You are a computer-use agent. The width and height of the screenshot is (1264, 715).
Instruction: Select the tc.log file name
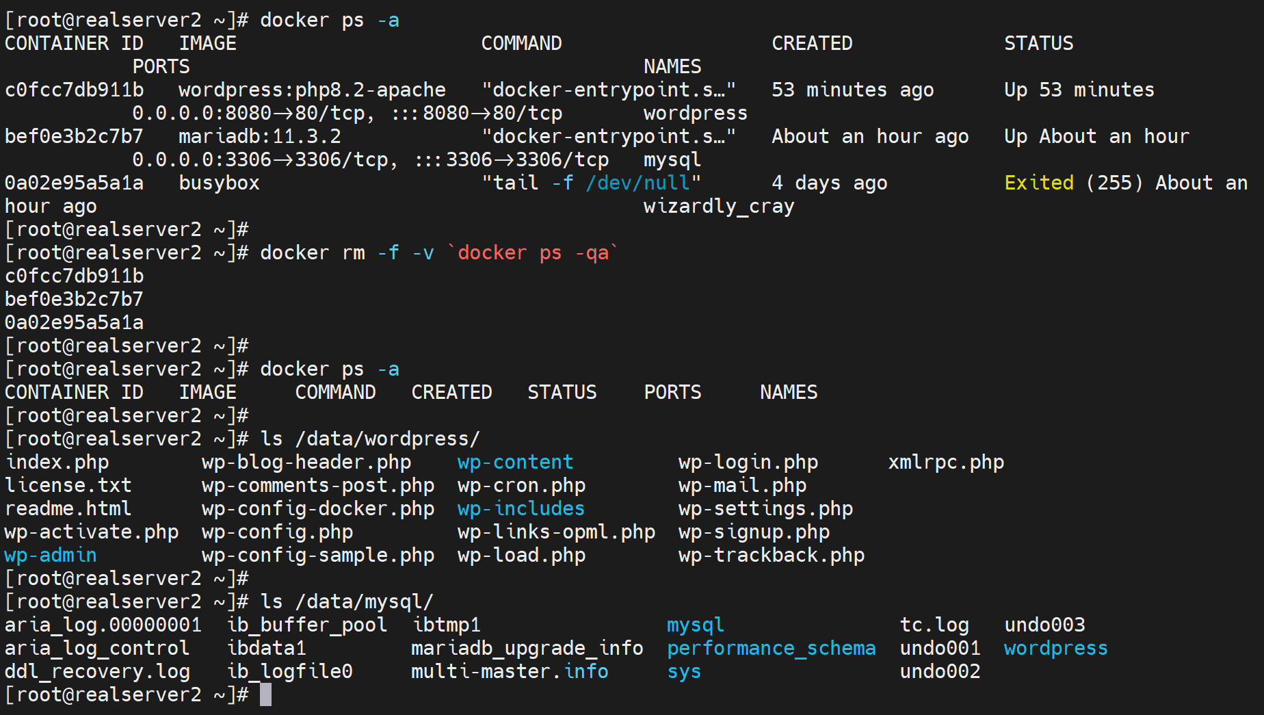pyautogui.click(x=934, y=625)
